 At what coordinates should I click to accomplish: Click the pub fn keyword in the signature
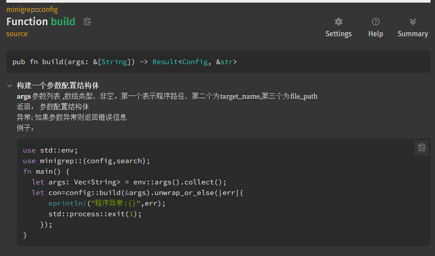point(25,62)
